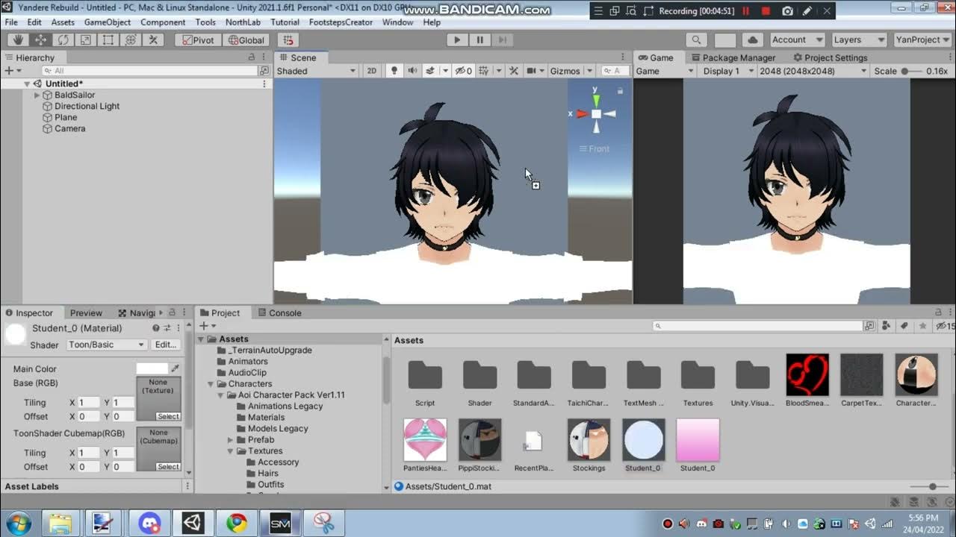
Task: Select the Scale tool
Action: (86, 40)
